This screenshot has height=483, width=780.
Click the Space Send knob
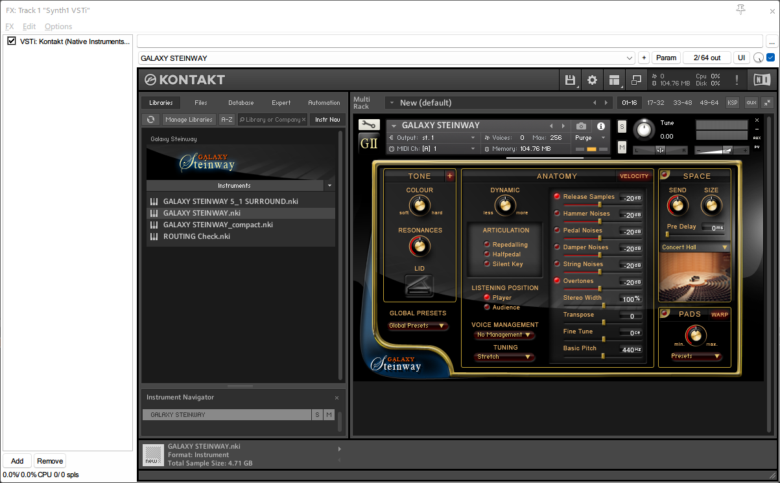[677, 206]
